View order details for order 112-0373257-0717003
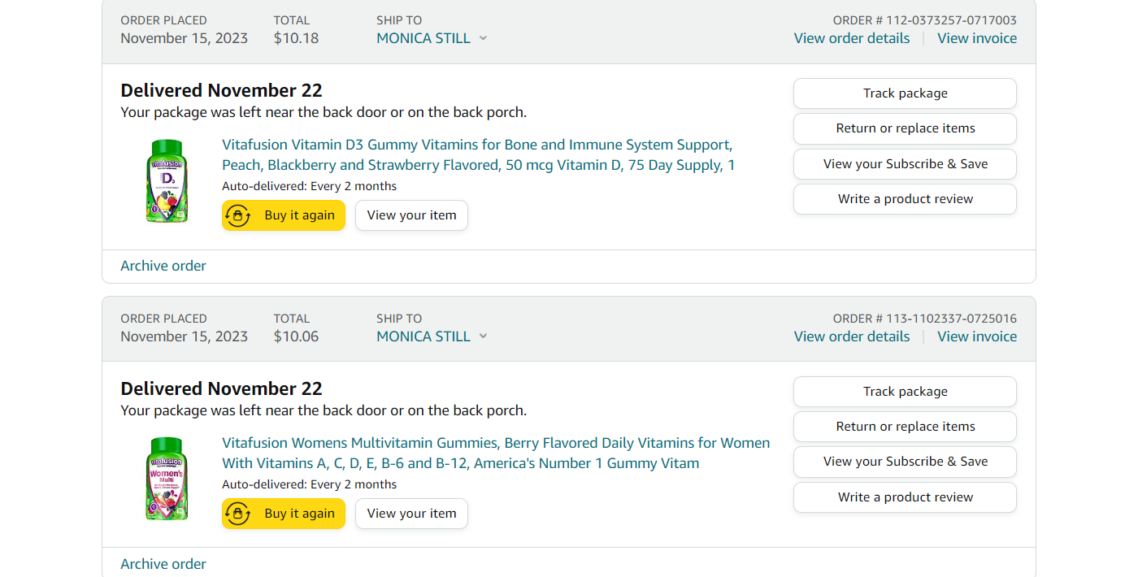Image resolution: width=1138 pixels, height=577 pixels. pyautogui.click(x=852, y=38)
